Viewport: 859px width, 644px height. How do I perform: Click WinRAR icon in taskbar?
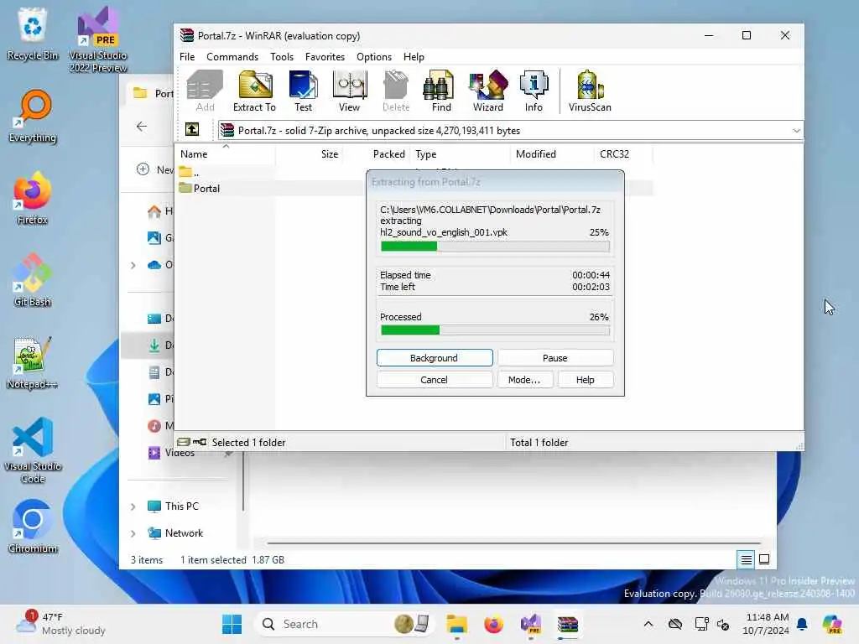[x=568, y=624]
